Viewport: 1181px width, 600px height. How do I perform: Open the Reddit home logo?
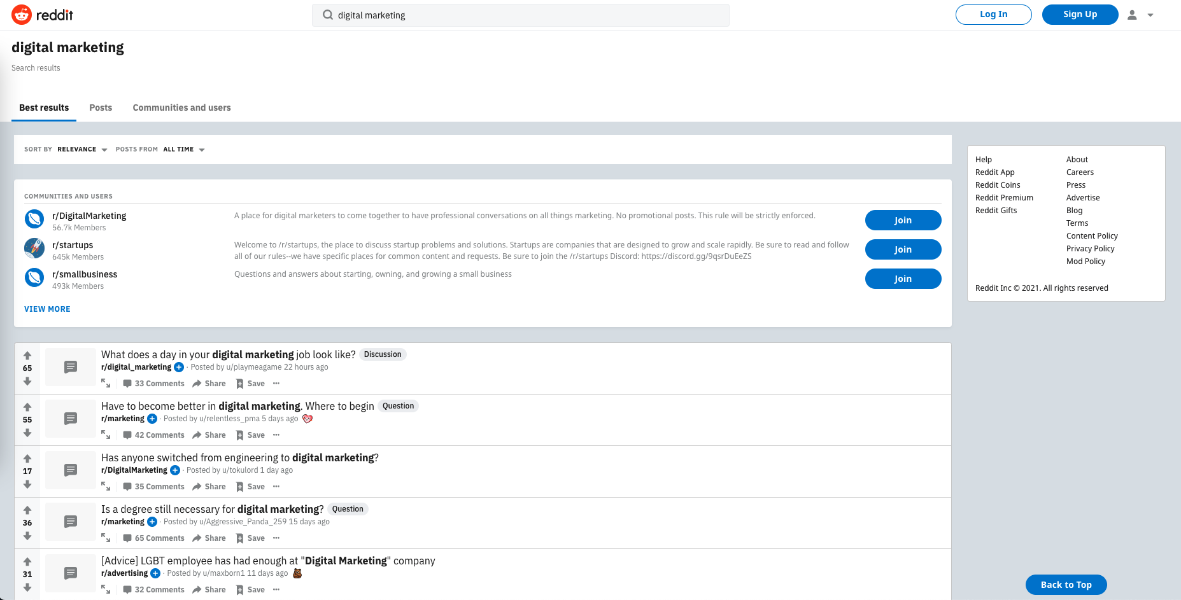click(42, 15)
